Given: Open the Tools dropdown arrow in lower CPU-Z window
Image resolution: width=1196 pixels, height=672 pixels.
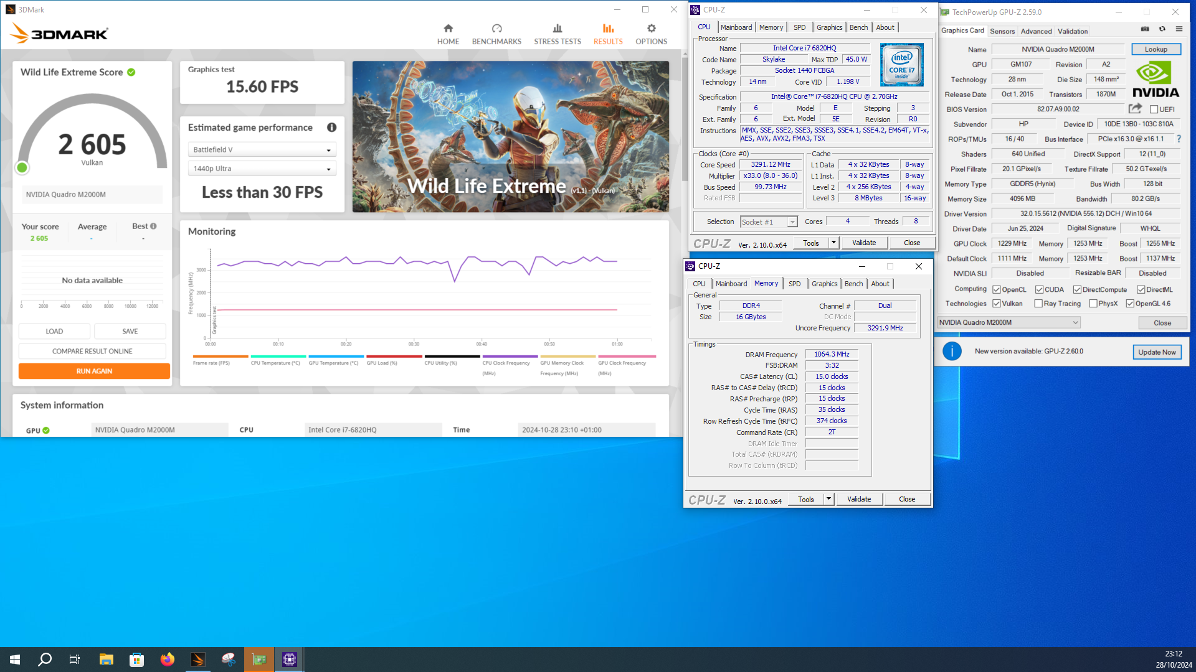Looking at the screenshot, I should tap(828, 499).
